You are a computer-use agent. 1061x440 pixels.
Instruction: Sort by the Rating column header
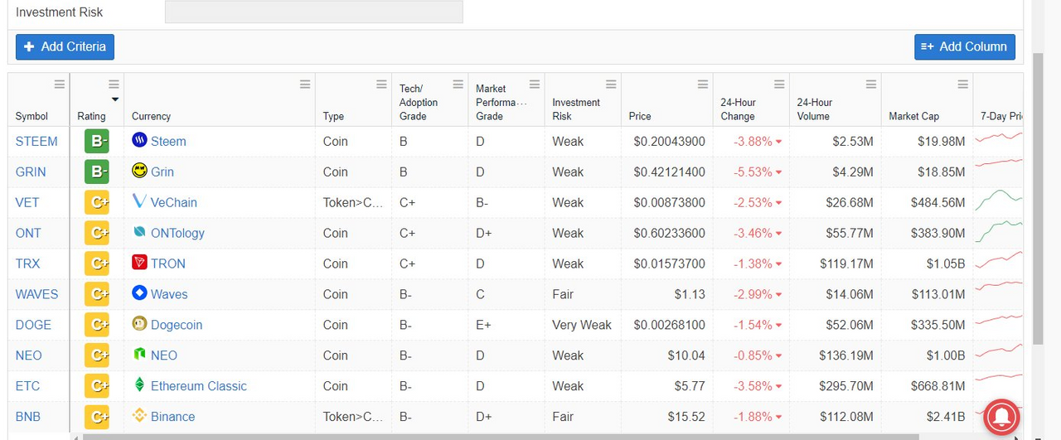(x=91, y=116)
